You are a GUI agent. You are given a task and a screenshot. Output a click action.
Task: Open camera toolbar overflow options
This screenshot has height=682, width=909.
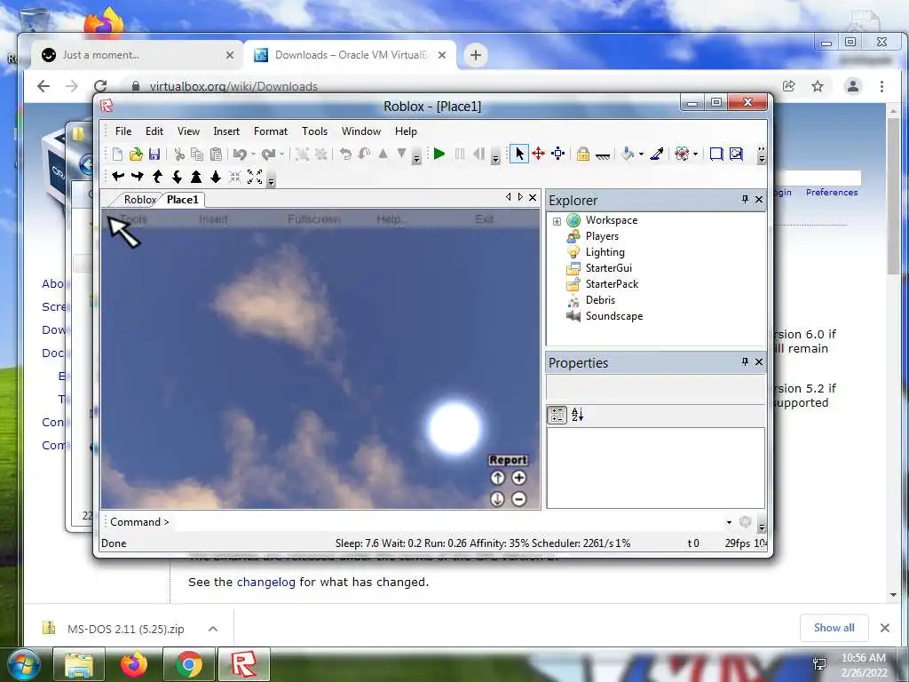(x=271, y=181)
